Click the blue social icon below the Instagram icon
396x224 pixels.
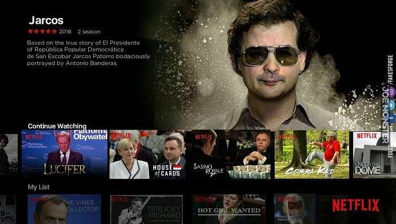coord(391,104)
